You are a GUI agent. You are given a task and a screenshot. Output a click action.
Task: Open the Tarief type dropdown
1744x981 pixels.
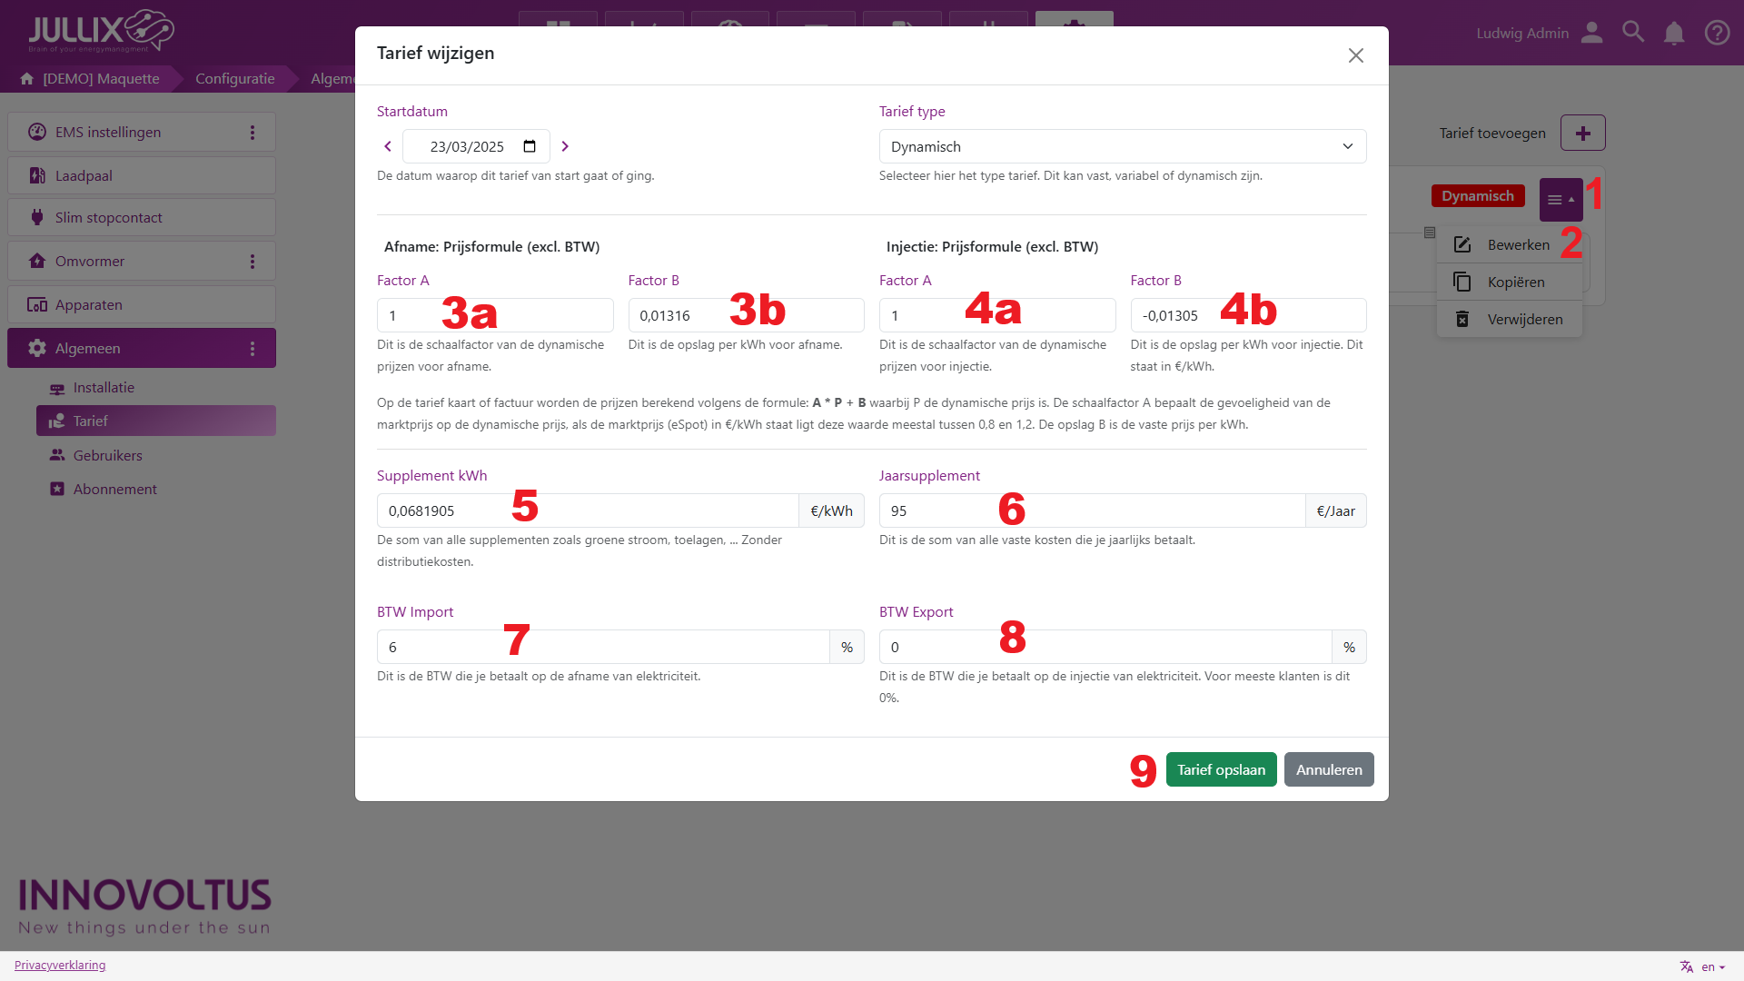[x=1122, y=146]
